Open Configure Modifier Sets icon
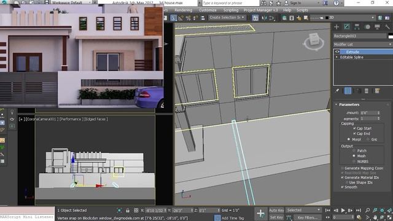This screenshot has height=221, width=393. (377, 91)
